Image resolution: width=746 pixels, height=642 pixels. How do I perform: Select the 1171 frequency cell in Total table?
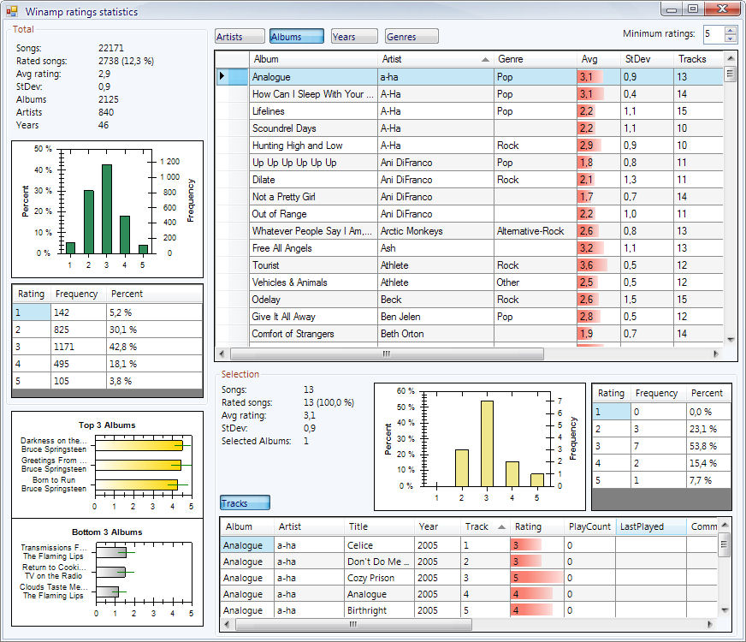click(x=79, y=347)
